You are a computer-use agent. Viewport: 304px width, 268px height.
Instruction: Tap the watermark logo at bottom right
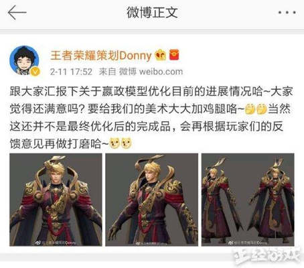pyautogui.click(x=267, y=256)
